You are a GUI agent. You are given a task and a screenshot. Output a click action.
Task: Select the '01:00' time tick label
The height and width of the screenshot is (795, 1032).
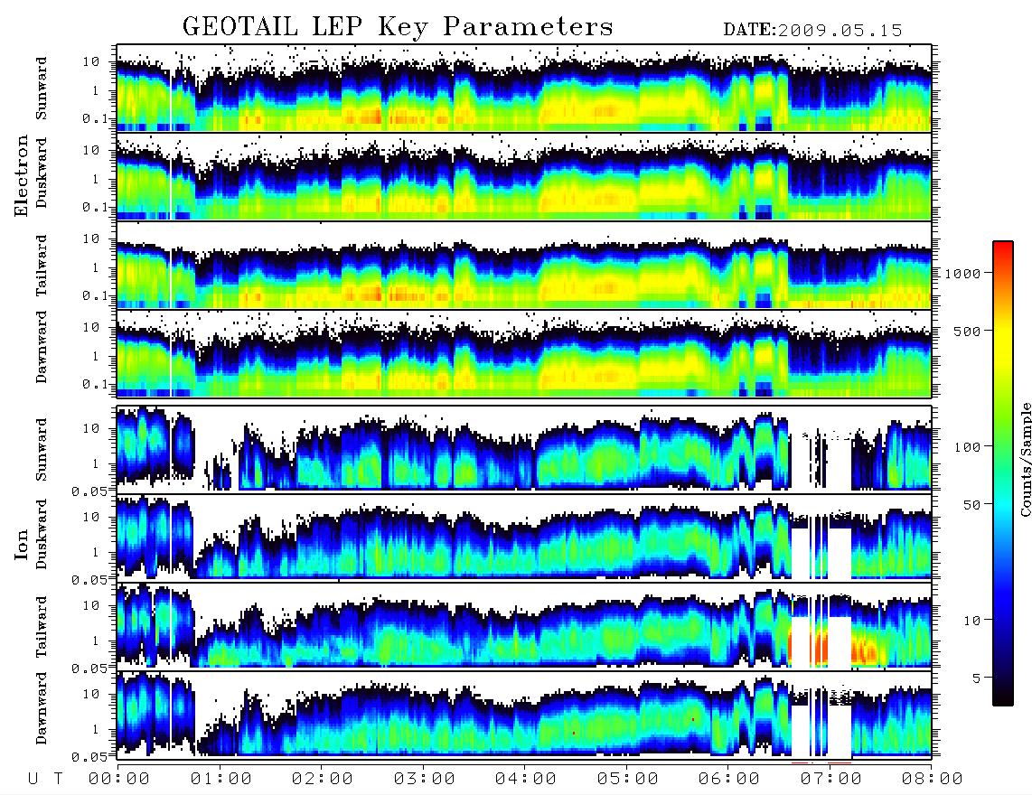coord(221,780)
